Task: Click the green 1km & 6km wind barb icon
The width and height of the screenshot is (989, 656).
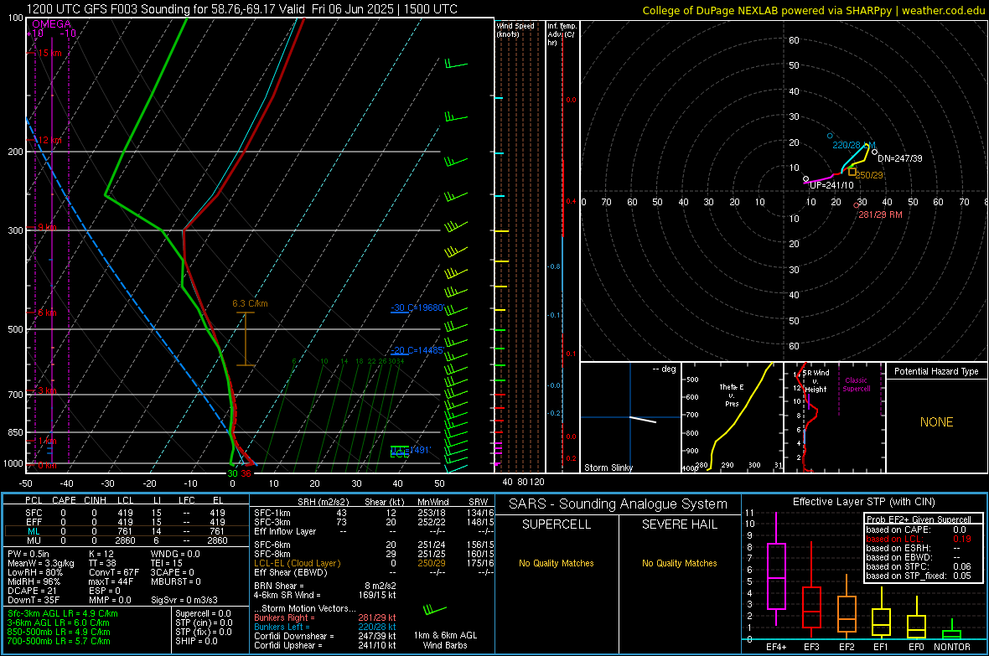Action: [435, 610]
